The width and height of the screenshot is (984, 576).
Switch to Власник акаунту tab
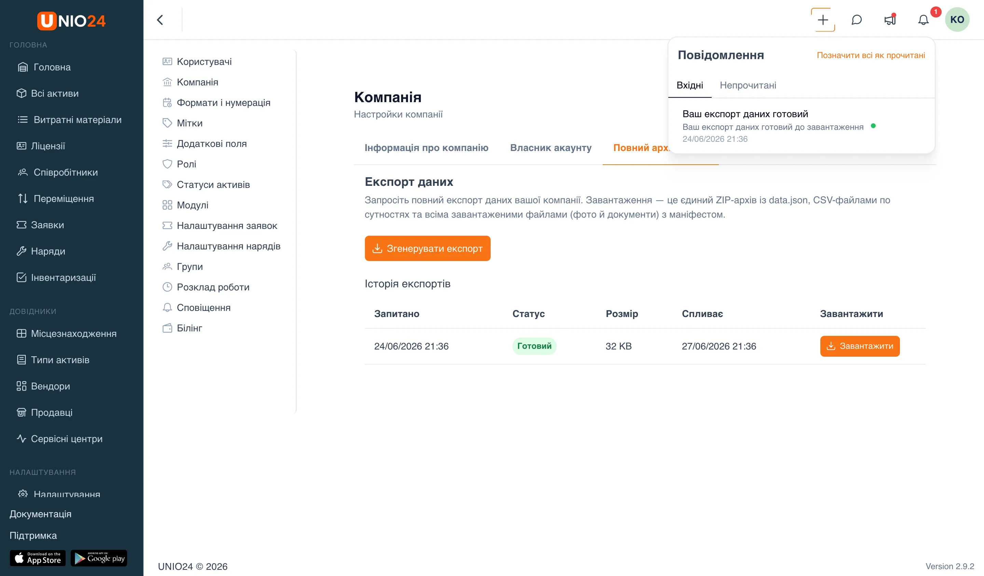point(550,148)
